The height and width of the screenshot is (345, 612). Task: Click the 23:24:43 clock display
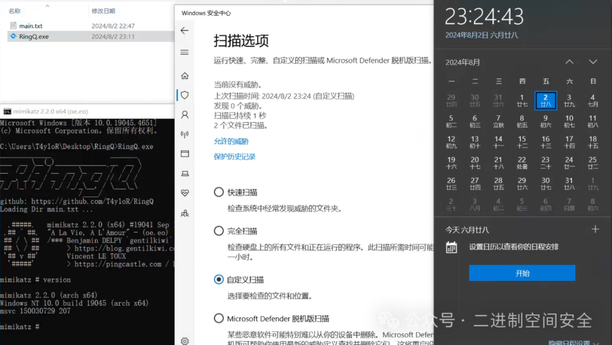[484, 17]
